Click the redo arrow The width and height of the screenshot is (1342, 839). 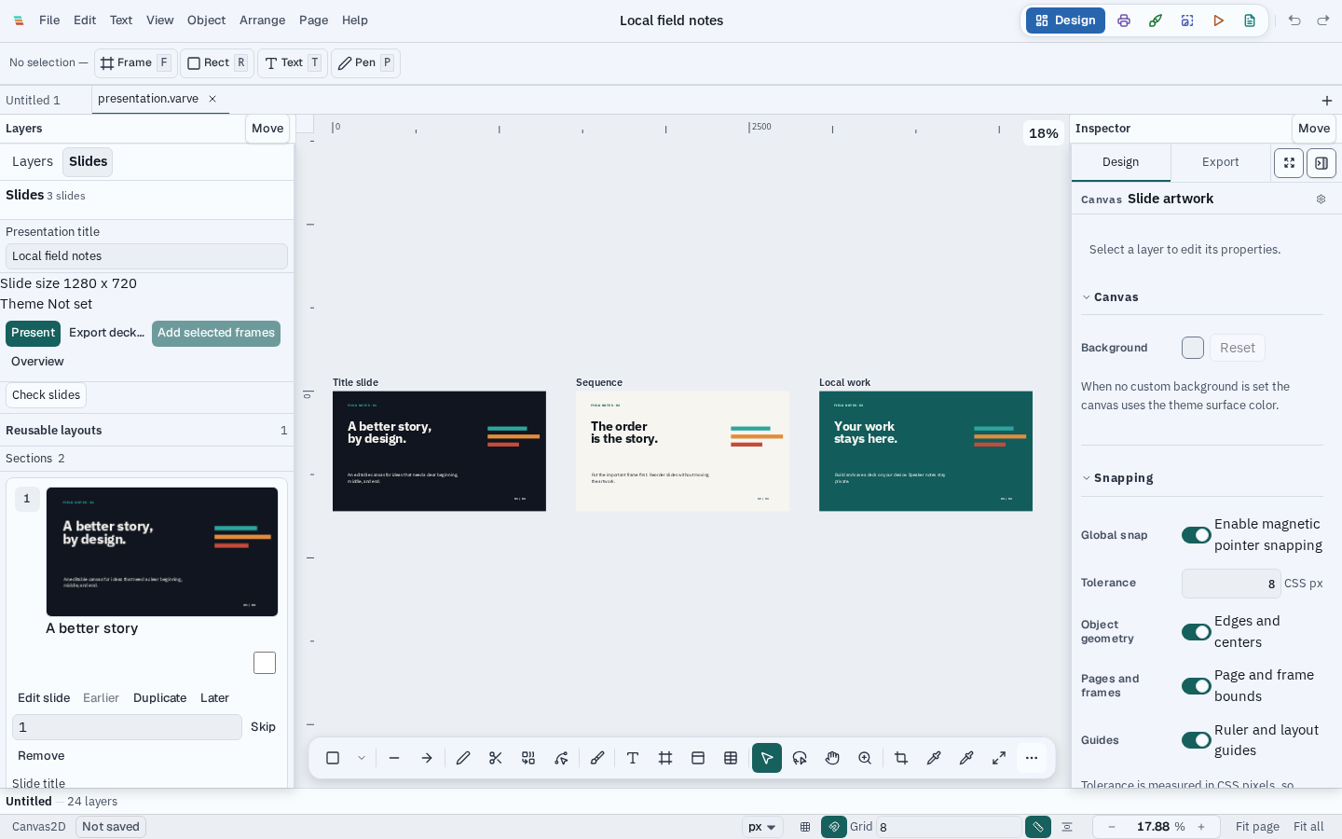1323,21
